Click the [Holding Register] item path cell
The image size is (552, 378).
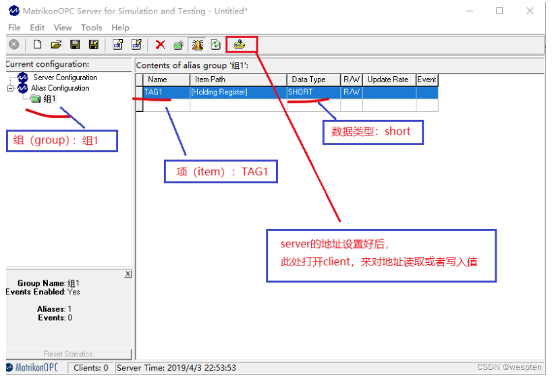[238, 92]
